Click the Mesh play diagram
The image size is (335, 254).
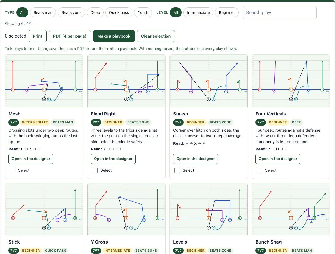click(44, 81)
